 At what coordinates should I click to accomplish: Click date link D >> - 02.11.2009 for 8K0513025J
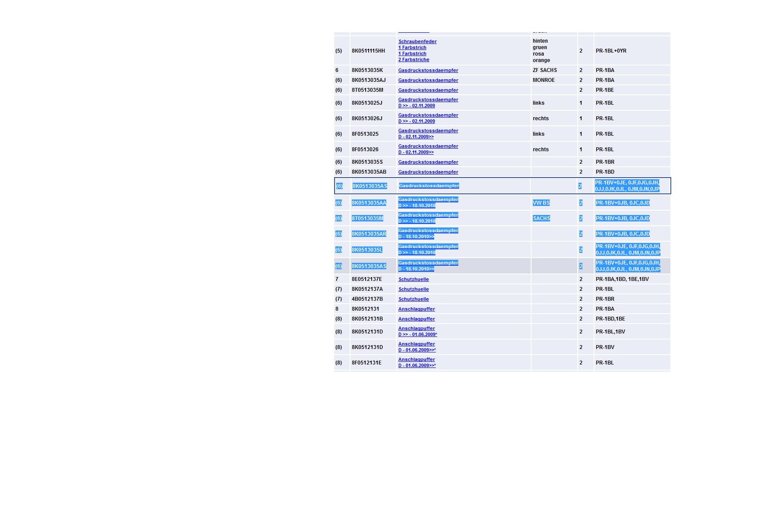coord(416,106)
